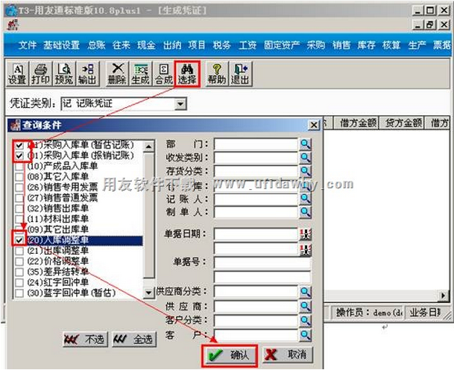454x370 pixels.
Task: Click the 帮助 (Help) toolbar icon
Action: click(216, 73)
